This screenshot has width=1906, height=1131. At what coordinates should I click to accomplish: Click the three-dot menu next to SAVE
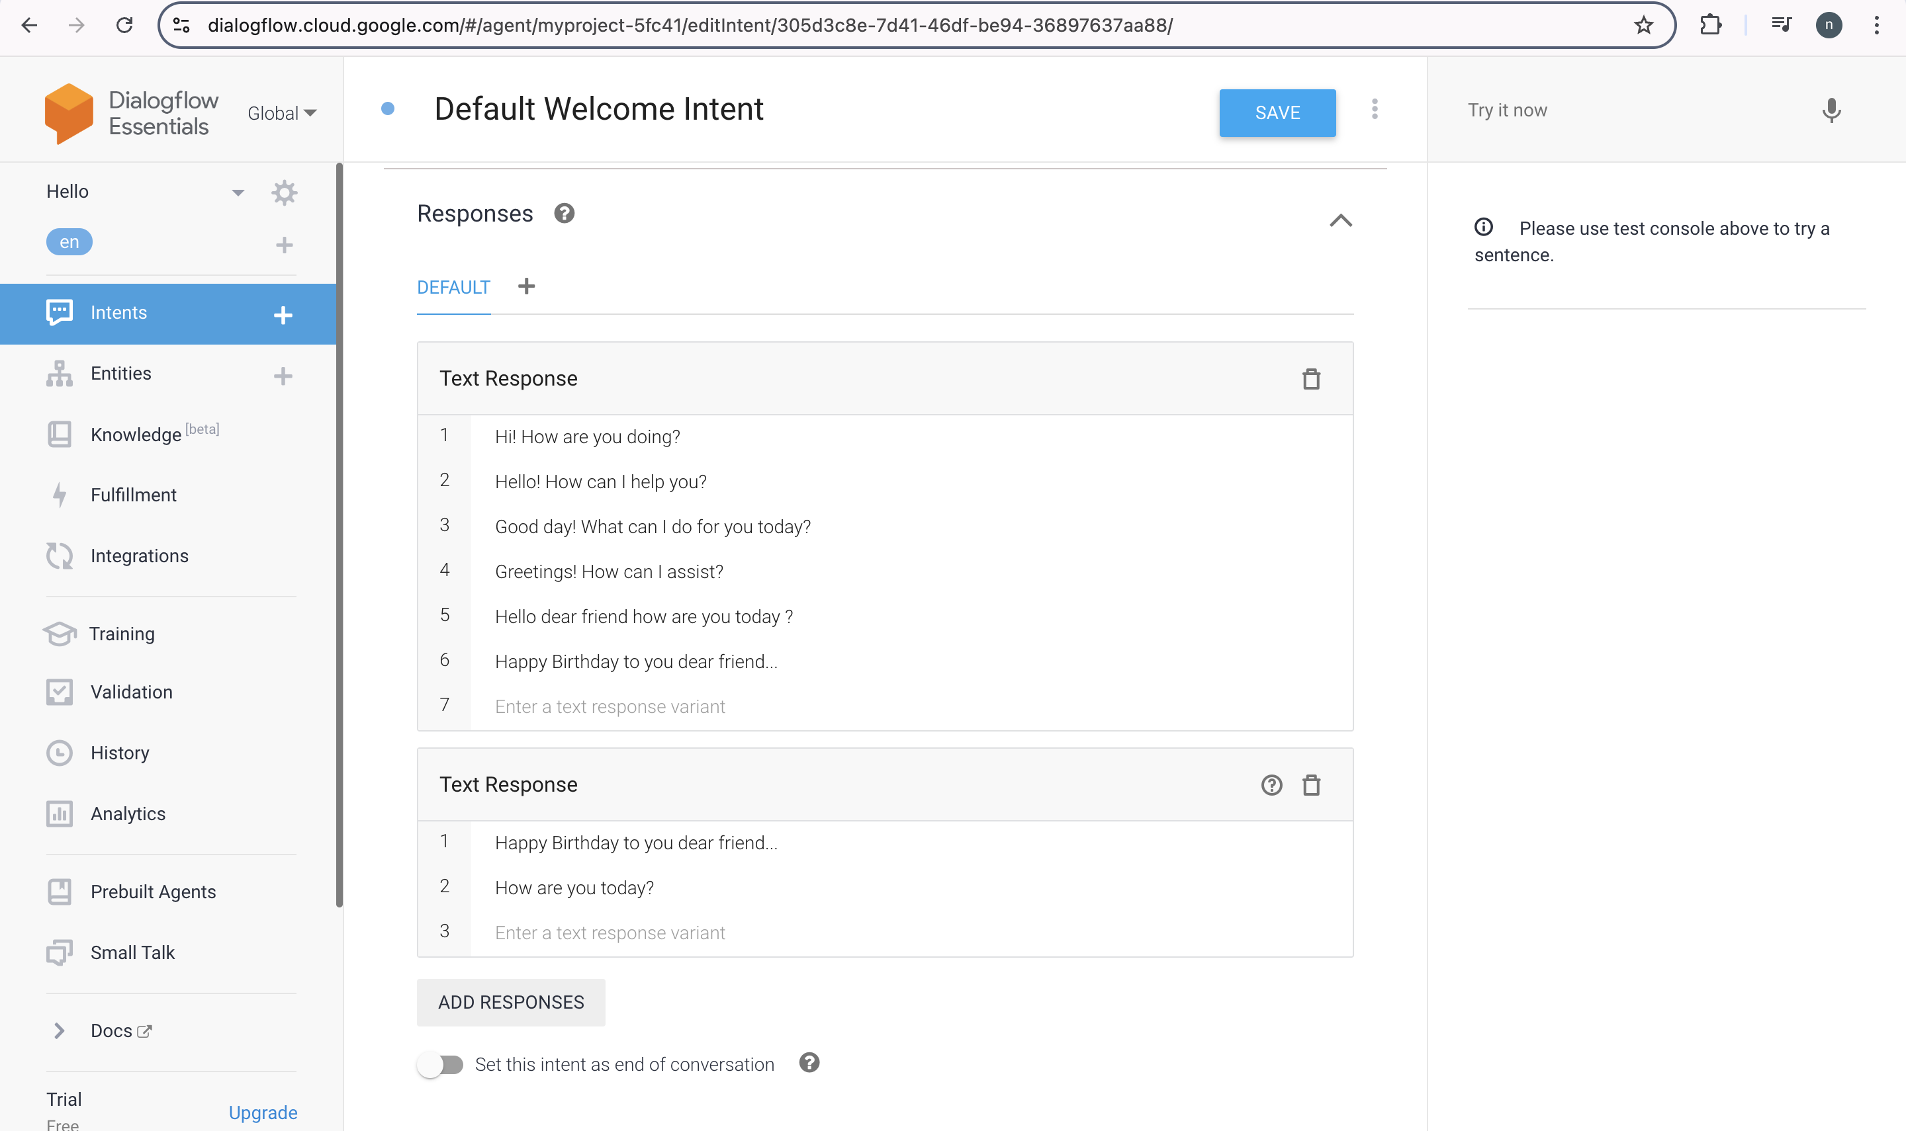1374,112
